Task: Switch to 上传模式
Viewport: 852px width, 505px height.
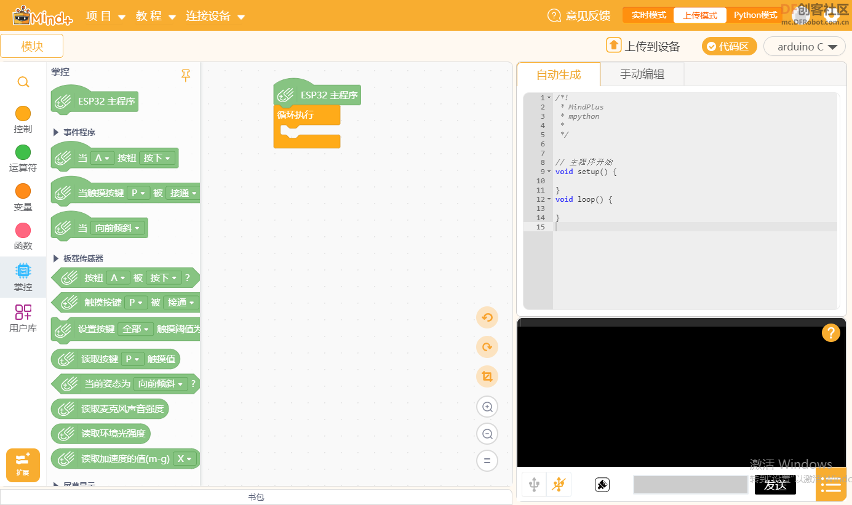Action: tap(700, 15)
